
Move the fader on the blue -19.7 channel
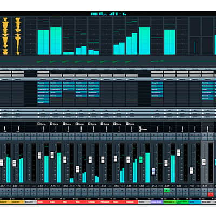coord(191,171)
